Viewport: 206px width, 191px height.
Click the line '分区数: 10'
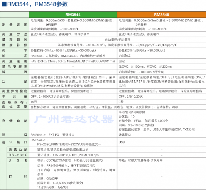tap(127, 117)
